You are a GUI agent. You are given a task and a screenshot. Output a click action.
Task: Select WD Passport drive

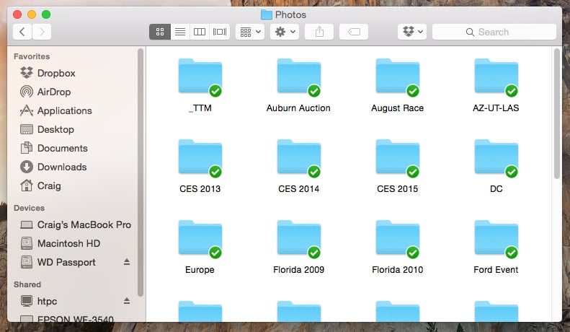click(66, 263)
